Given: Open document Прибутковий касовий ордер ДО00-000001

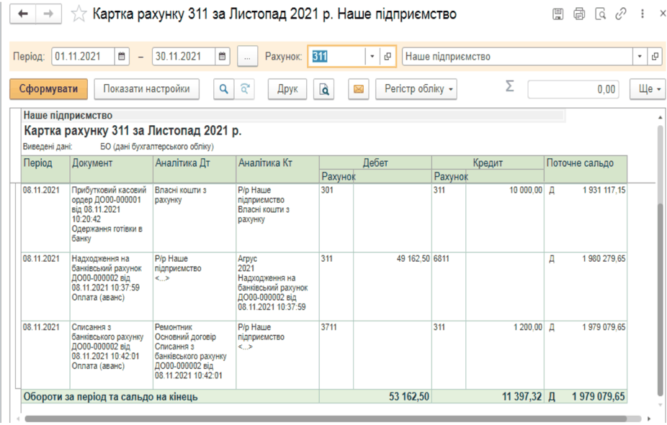Looking at the screenshot, I should (112, 218).
